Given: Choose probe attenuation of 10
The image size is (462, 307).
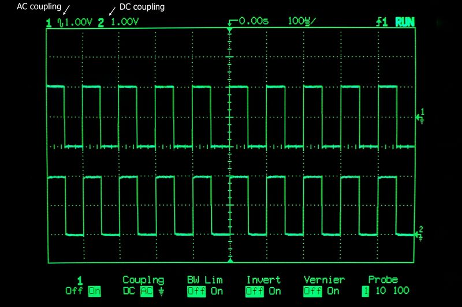Looking at the screenshot, I should (x=381, y=291).
